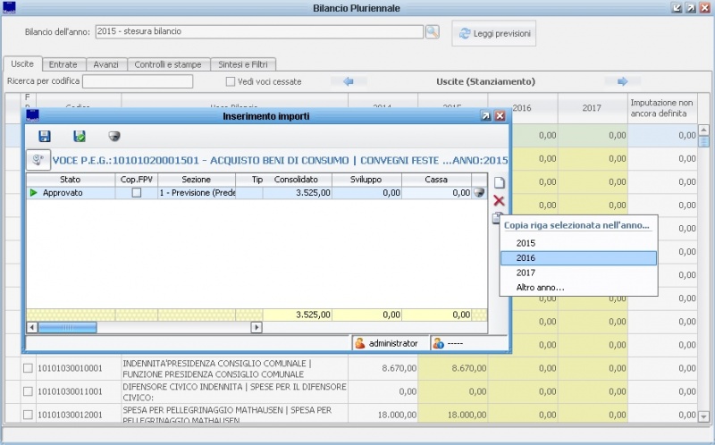This screenshot has height=445, width=715.
Task: Click the small disk button in Cassa cell
Action: click(479, 193)
